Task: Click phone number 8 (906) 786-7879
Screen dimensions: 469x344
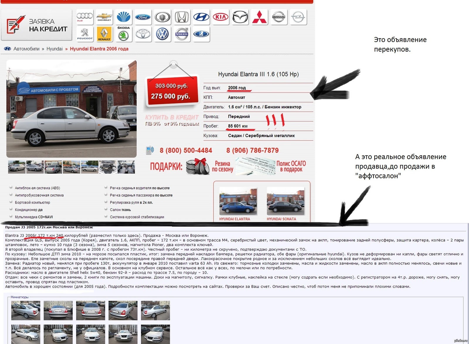Action: 252,150
